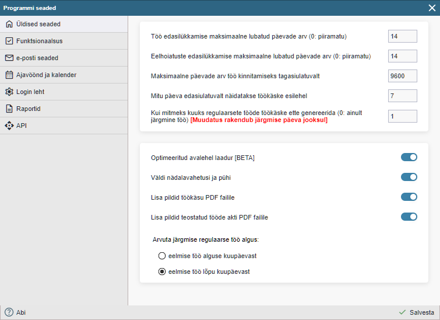Image resolution: width=440 pixels, height=320 pixels.
Task: Click the red Muudatus rakendub järgmise päeva jooksul text
Action: [x=259, y=120]
